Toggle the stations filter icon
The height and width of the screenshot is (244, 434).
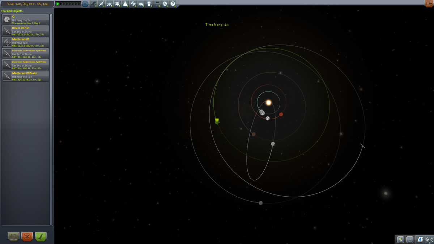click(x=133, y=4)
